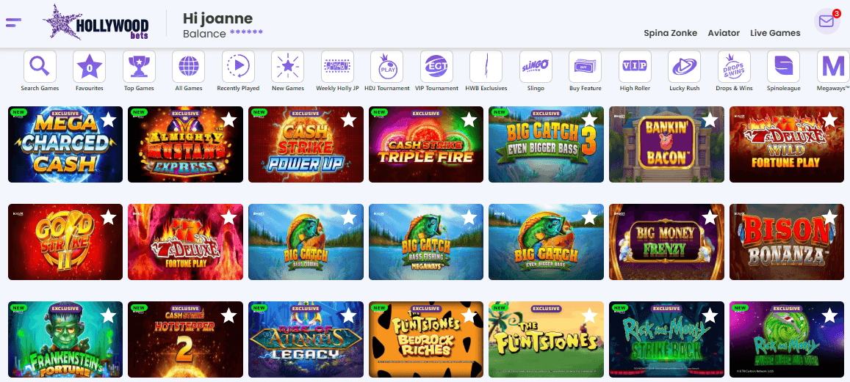Open Buy Feature icon
Viewport: 850px width, 382px height.
586,67
